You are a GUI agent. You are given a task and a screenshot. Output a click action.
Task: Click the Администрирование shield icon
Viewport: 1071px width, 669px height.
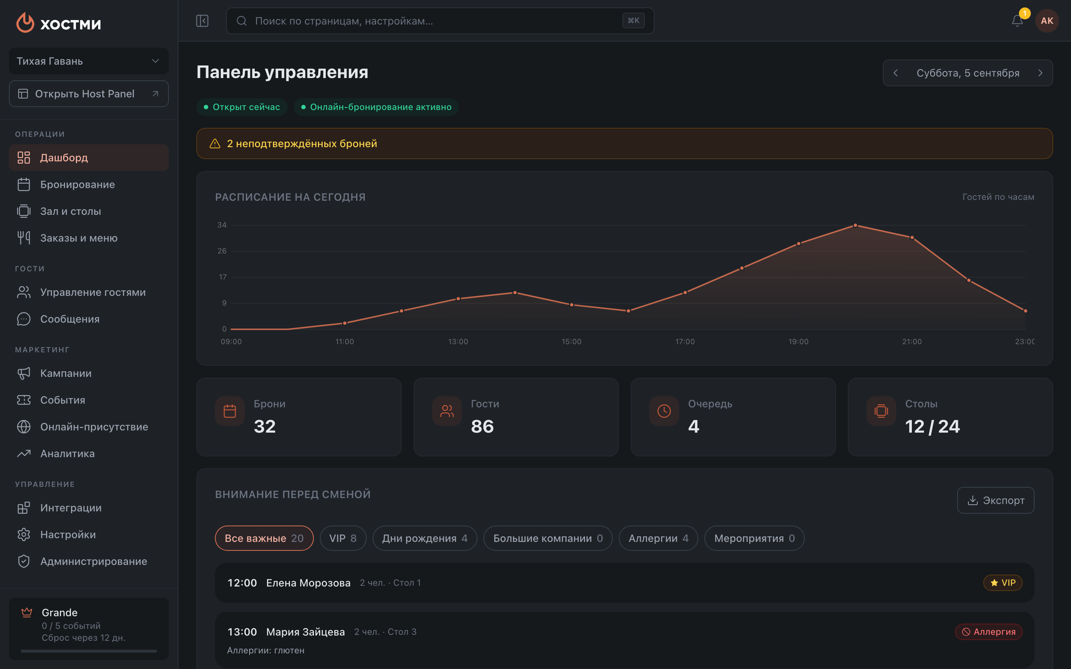[x=24, y=561]
